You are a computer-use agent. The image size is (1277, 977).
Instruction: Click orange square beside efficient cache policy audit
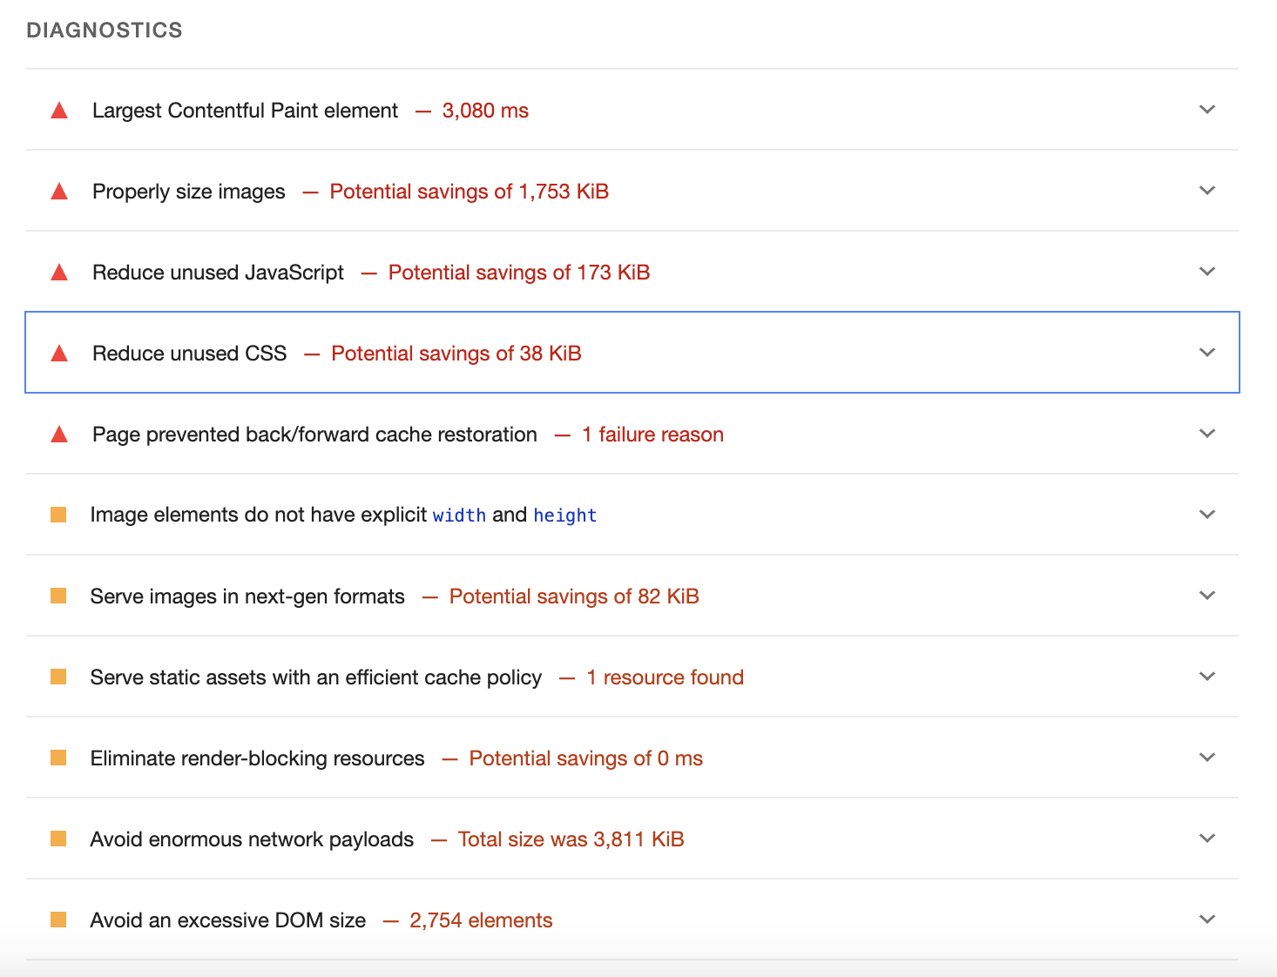(58, 677)
